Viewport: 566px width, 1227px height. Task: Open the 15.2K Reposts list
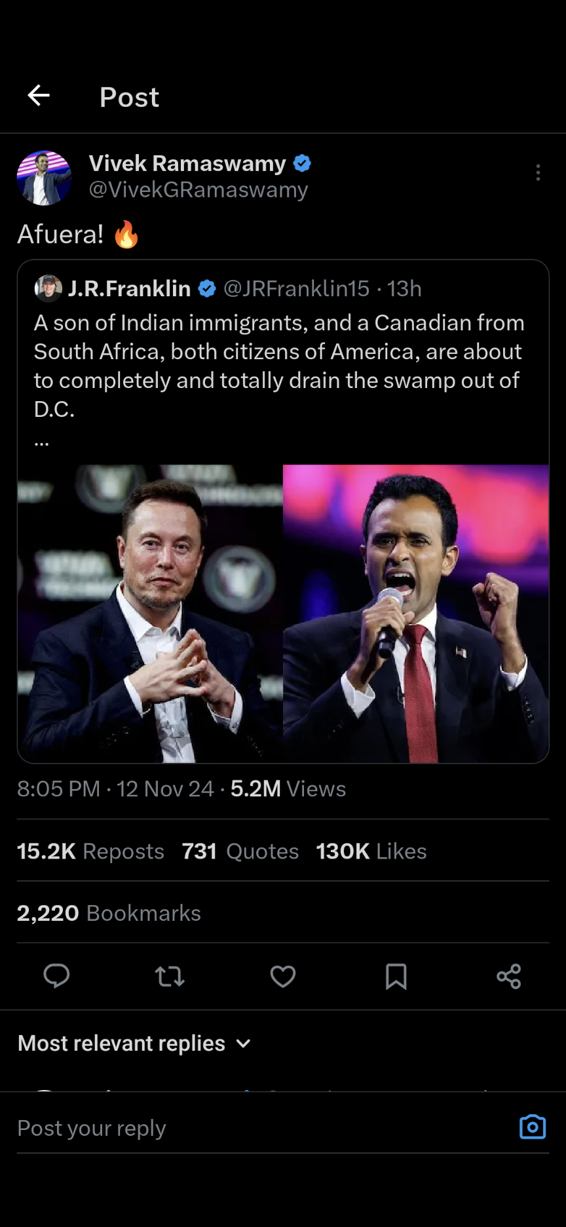tap(90, 851)
